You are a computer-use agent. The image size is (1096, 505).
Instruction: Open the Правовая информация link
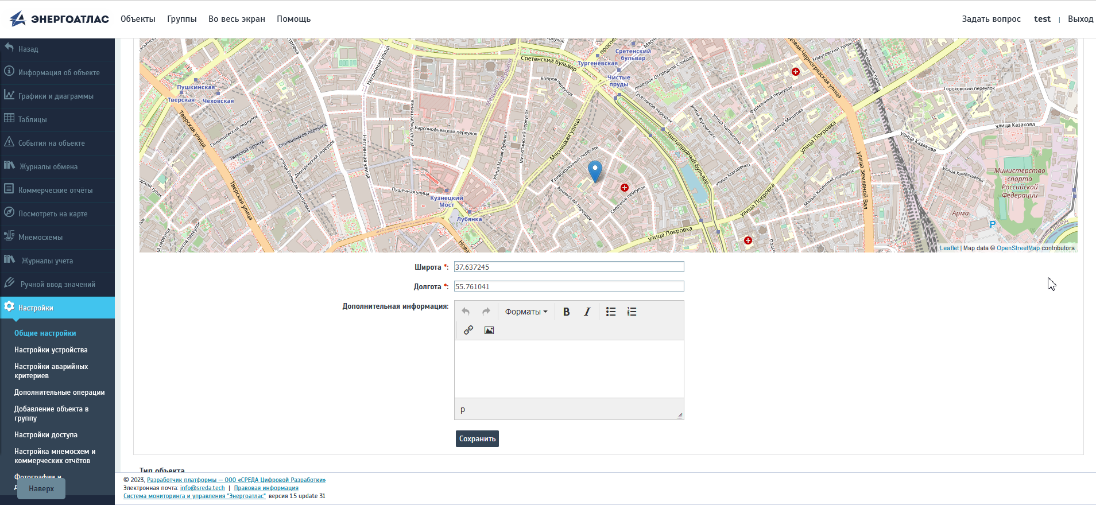(x=266, y=488)
